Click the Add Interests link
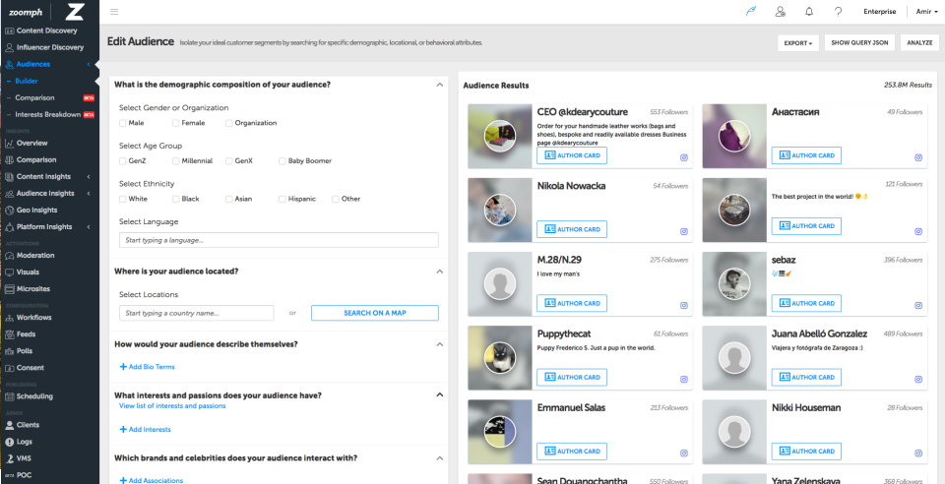The image size is (945, 484). point(146,430)
